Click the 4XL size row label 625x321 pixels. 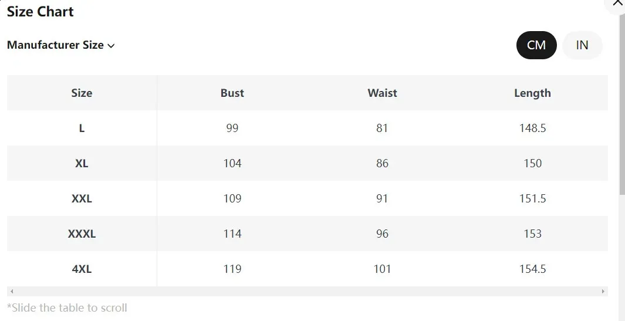click(82, 269)
